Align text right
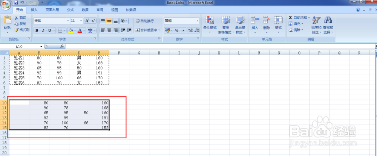 (x=116, y=30)
